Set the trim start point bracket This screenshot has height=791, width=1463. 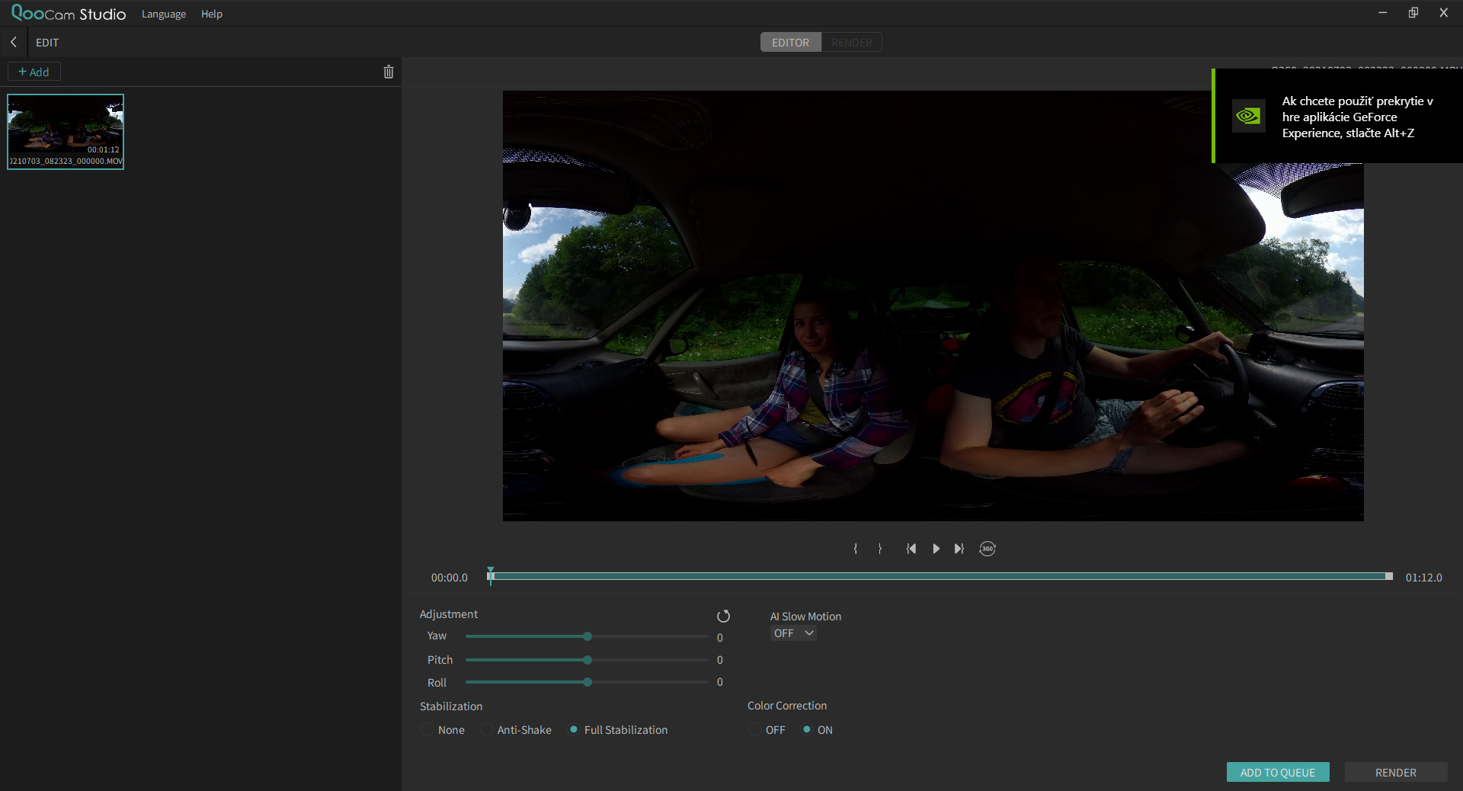pos(856,549)
